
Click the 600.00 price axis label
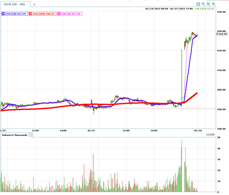(x=222, y=90)
